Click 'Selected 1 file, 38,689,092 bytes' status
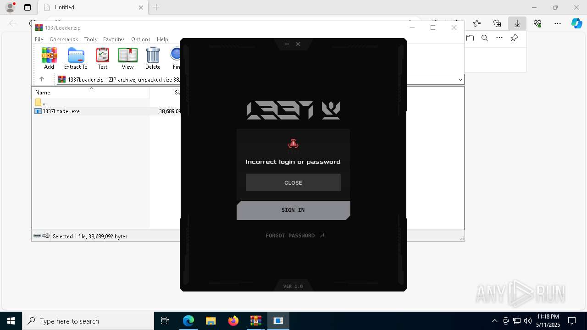 pos(90,236)
